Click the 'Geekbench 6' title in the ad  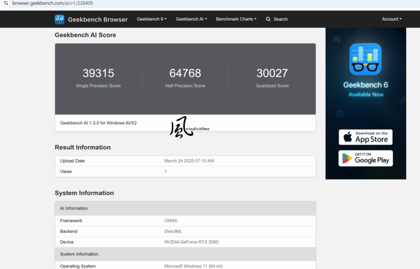coord(366,85)
